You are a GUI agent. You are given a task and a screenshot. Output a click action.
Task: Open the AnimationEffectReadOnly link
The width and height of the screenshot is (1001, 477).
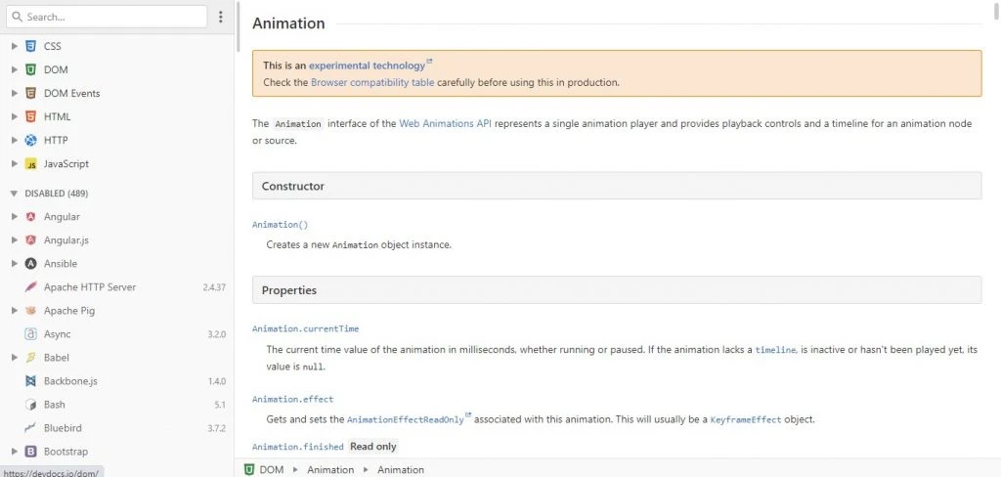click(x=406, y=419)
